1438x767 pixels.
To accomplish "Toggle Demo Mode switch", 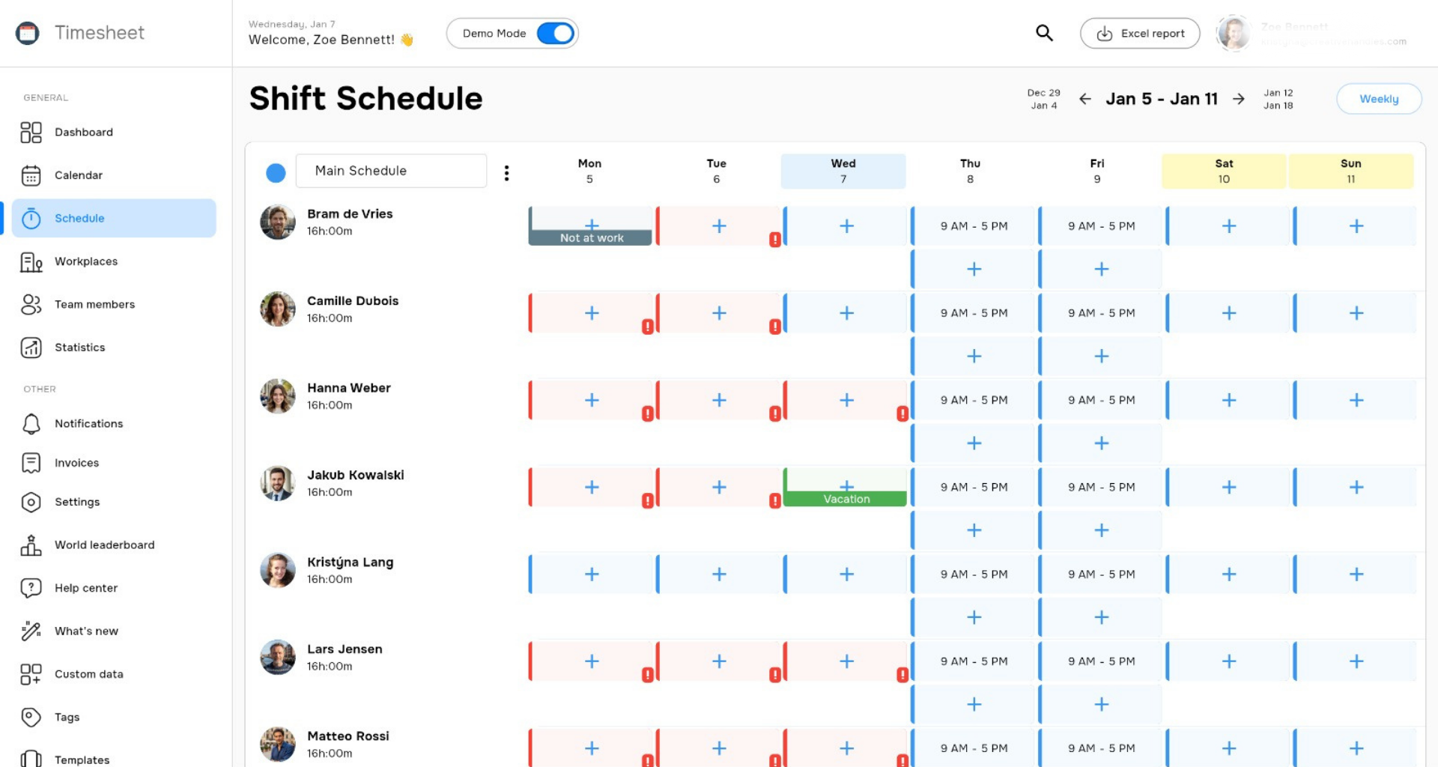I will coord(555,34).
